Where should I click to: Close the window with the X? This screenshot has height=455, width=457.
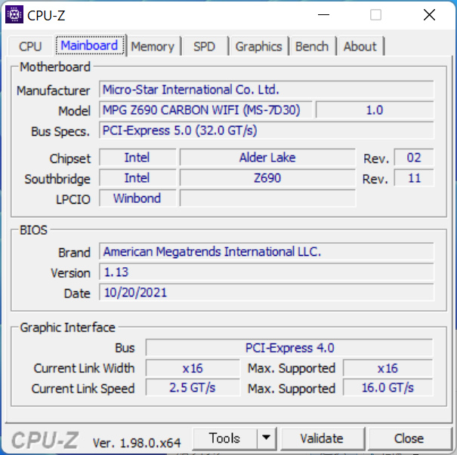click(x=429, y=15)
